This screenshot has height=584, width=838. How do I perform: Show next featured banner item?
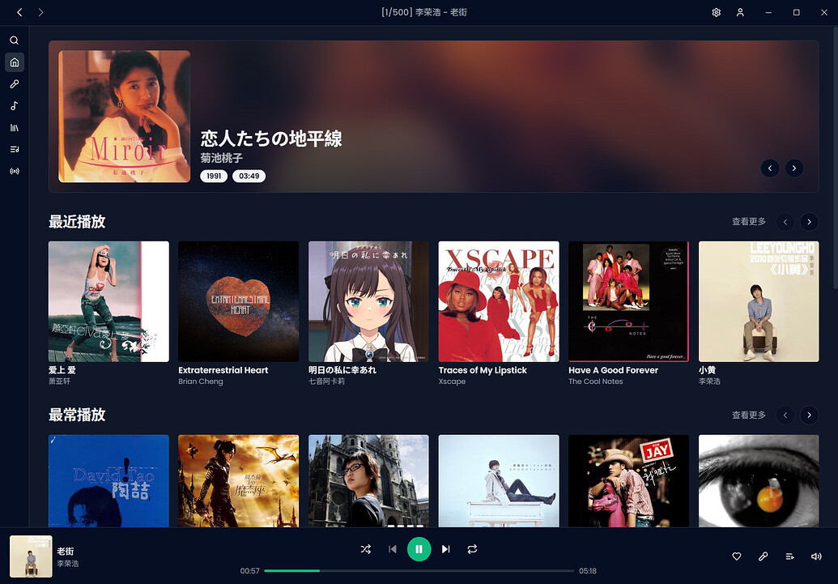pos(794,168)
